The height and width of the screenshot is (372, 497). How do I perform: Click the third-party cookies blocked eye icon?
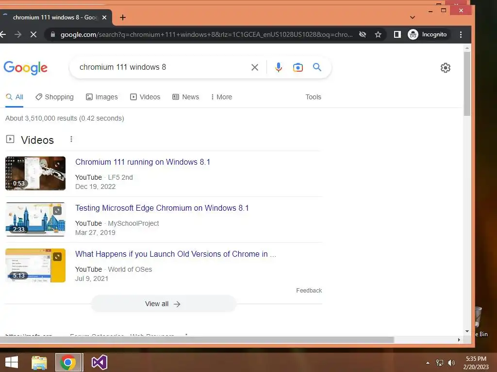(363, 34)
